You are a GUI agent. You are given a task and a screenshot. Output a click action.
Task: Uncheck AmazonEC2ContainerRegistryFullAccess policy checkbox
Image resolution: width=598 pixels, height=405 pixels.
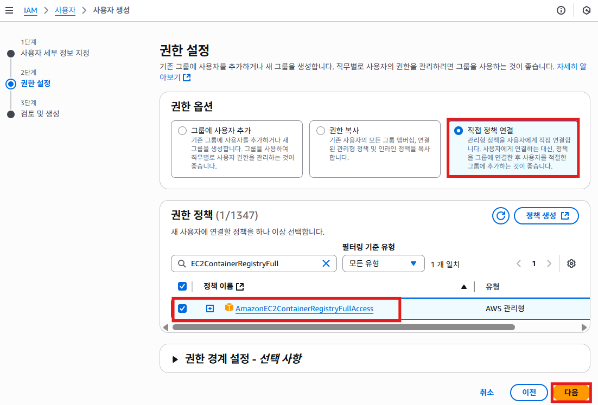point(182,308)
